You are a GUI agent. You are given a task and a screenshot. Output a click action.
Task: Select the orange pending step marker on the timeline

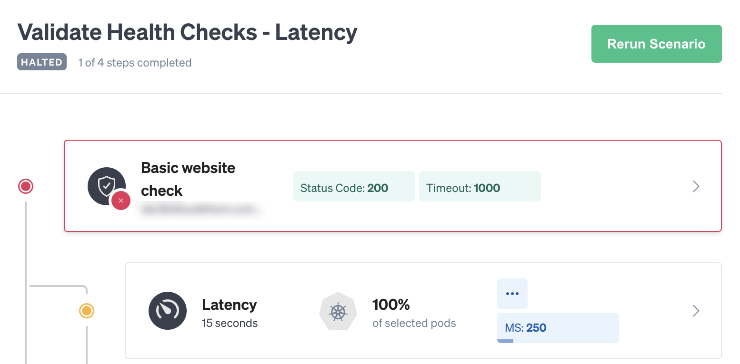[x=86, y=311]
